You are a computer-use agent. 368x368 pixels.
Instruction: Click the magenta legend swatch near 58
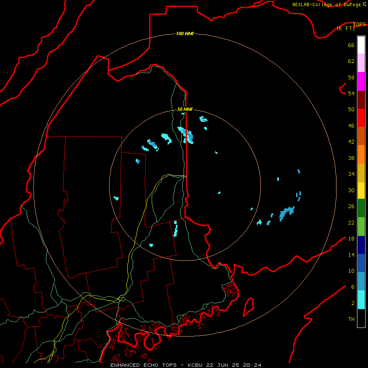tap(361, 81)
